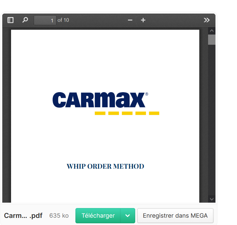
Task: Zoom in with the plus button
Action: click(143, 20)
